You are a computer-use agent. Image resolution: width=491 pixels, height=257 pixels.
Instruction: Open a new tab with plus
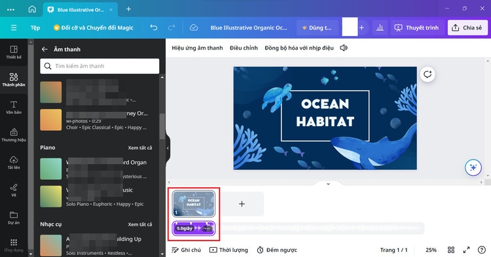tap(128, 9)
